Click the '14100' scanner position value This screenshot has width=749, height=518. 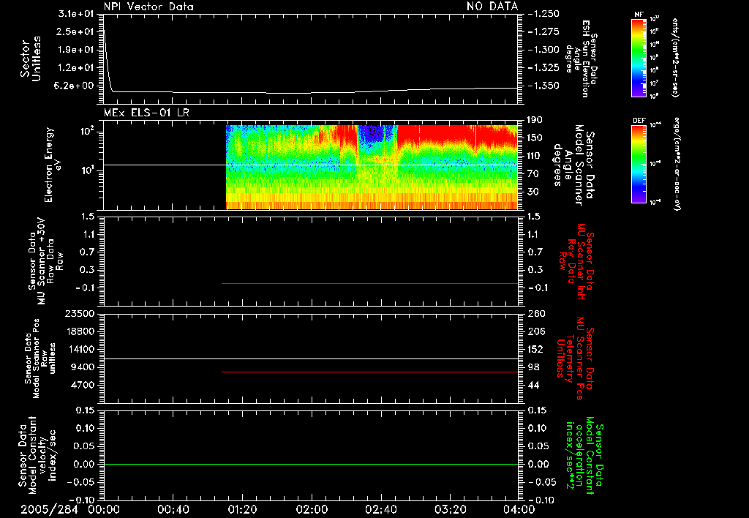click(x=80, y=349)
